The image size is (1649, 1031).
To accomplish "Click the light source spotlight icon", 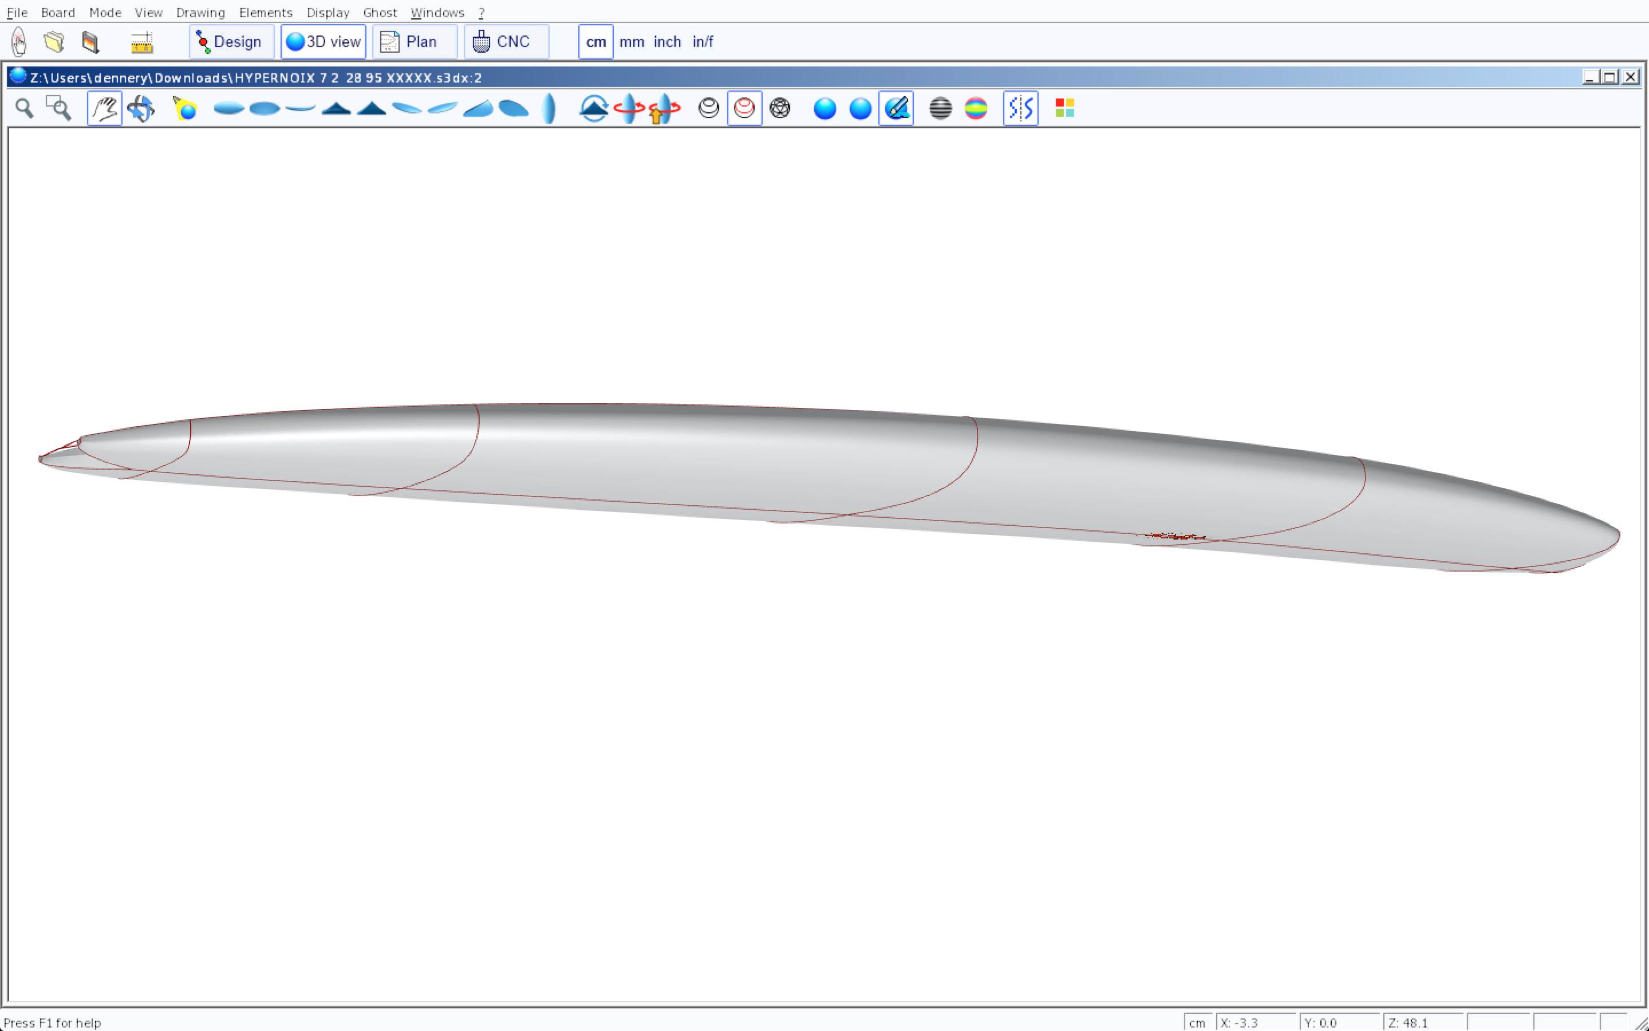I will tap(185, 108).
